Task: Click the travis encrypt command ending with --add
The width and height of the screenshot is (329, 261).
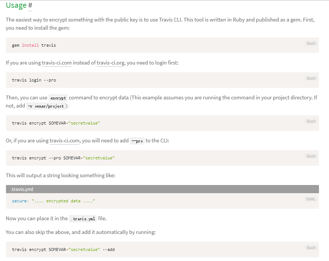Action: point(63,250)
